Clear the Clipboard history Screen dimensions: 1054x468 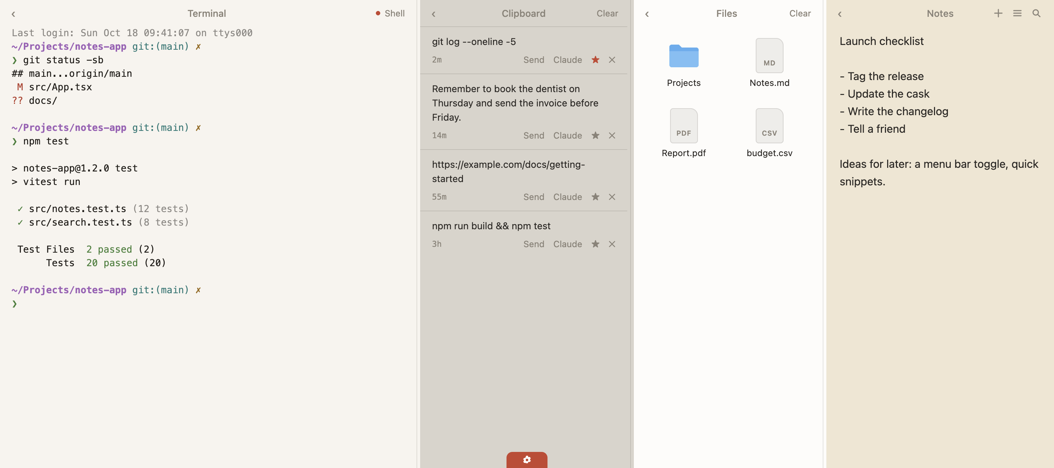coord(607,14)
